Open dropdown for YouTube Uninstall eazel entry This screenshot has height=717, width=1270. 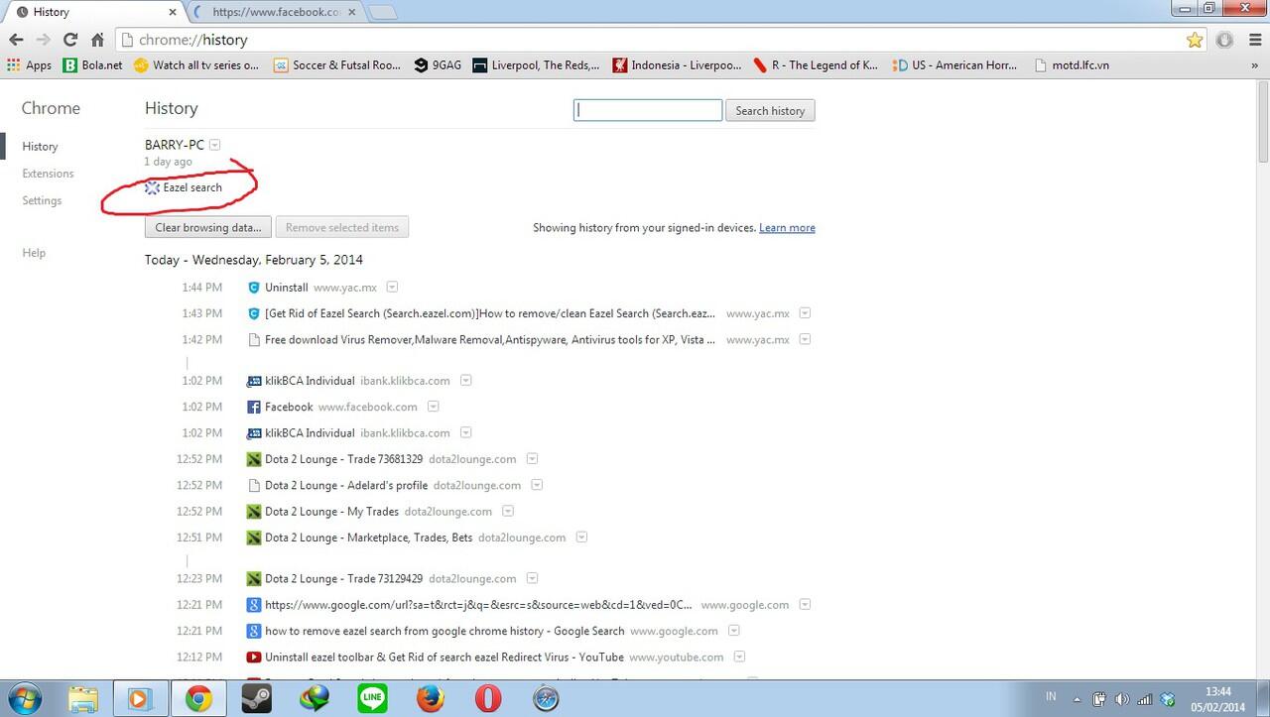pyautogui.click(x=740, y=657)
